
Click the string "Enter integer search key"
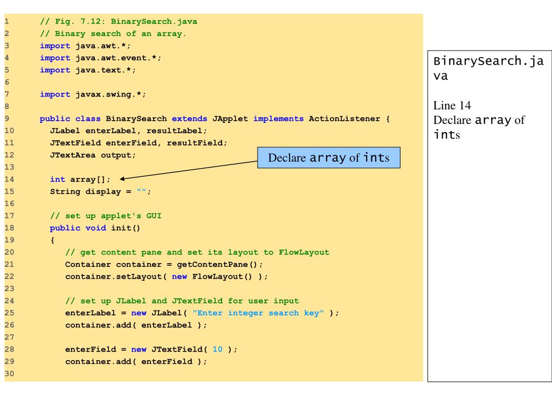(x=258, y=313)
